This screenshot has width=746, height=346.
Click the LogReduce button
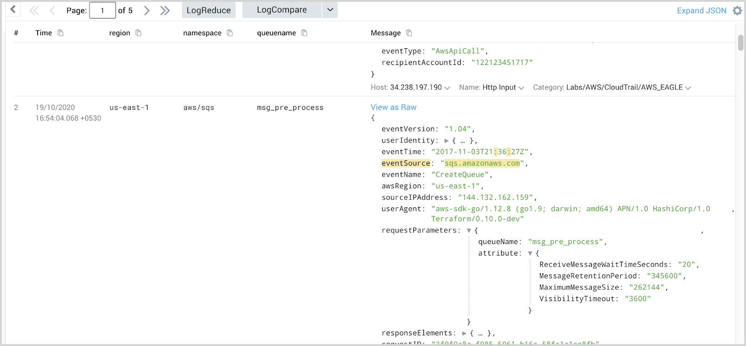coord(208,10)
